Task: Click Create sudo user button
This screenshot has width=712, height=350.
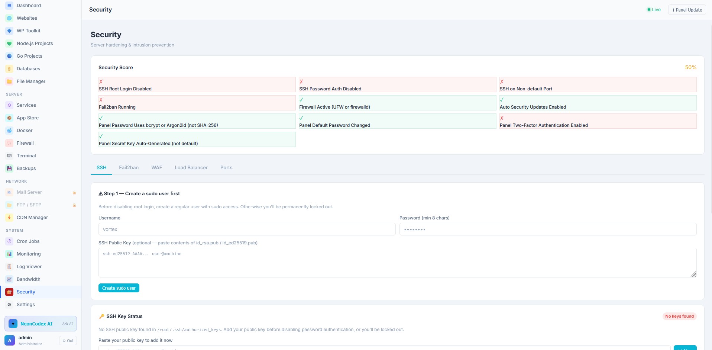Action: click(119, 288)
